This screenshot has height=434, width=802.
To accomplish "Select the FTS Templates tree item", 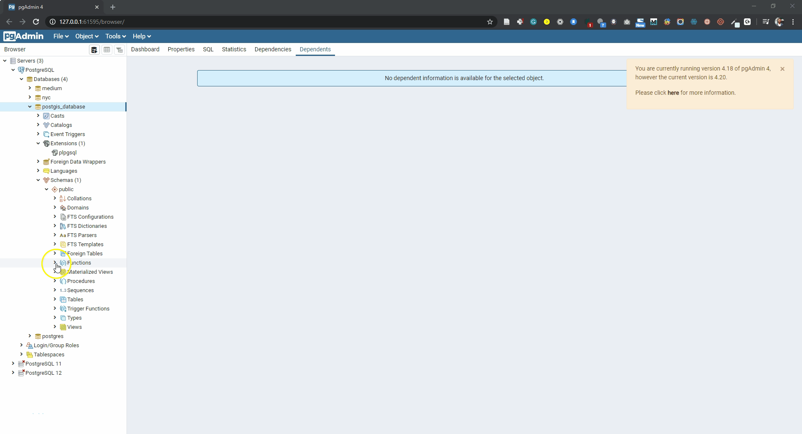I will tap(85, 245).
